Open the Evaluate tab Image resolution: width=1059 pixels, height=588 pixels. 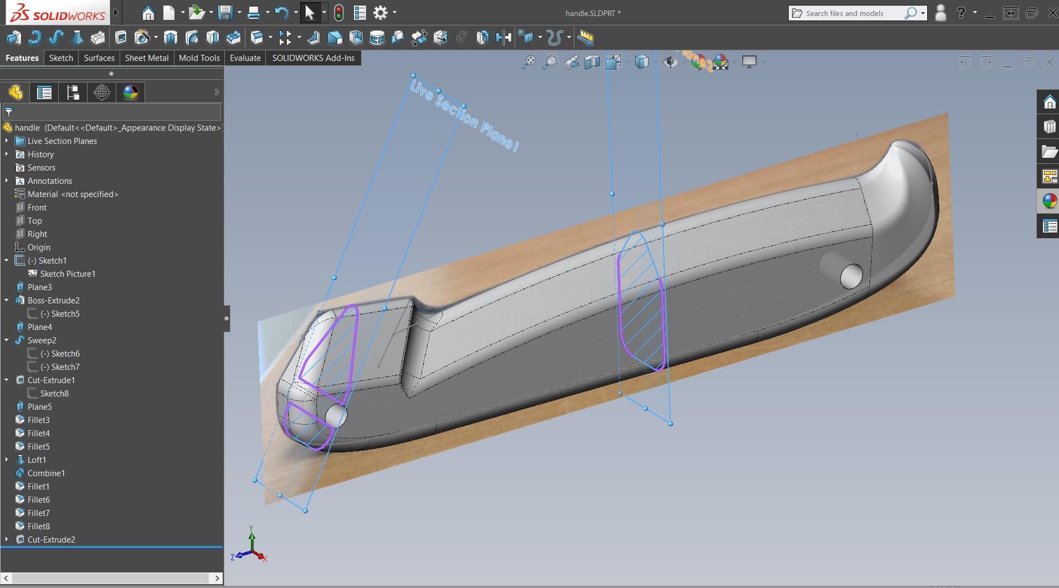245,58
